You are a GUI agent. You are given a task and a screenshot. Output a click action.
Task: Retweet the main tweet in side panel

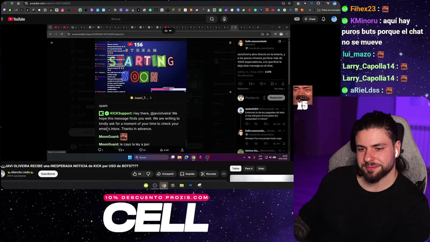pos(250,84)
